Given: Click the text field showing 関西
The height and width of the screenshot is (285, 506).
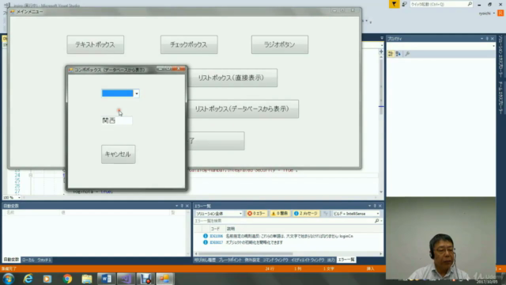Looking at the screenshot, I should point(116,120).
